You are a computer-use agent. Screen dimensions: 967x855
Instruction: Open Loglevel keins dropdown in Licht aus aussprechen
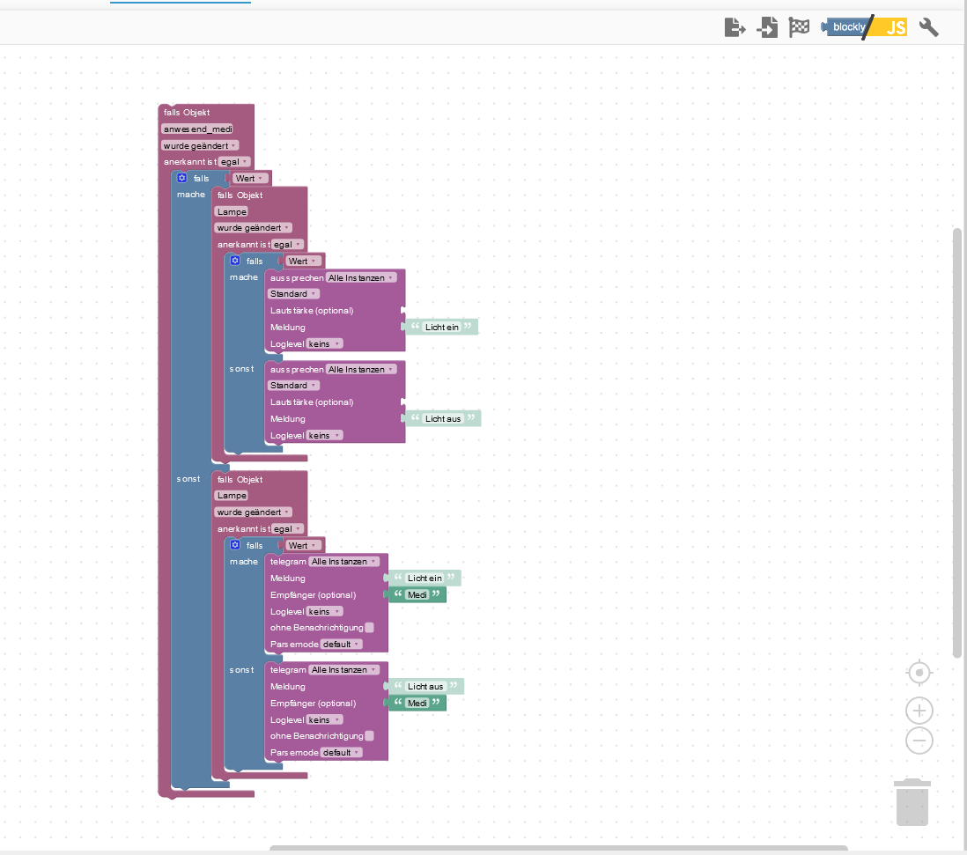click(324, 436)
